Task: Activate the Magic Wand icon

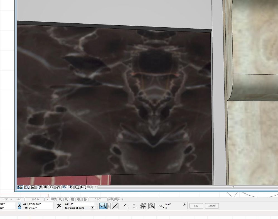Action: click(151, 206)
